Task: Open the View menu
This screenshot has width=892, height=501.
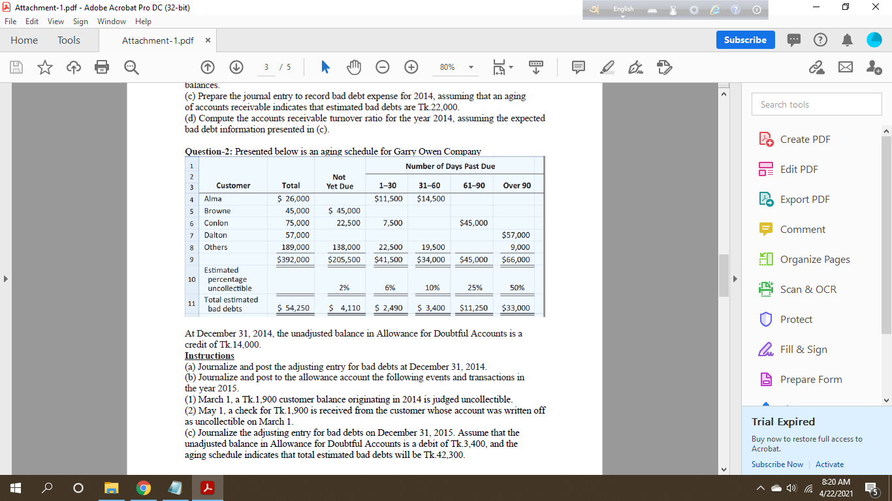Action: (55, 22)
